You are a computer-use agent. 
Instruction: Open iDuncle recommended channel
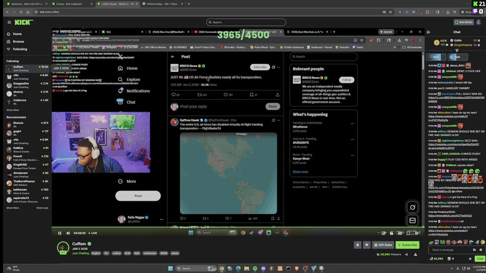click(27, 124)
